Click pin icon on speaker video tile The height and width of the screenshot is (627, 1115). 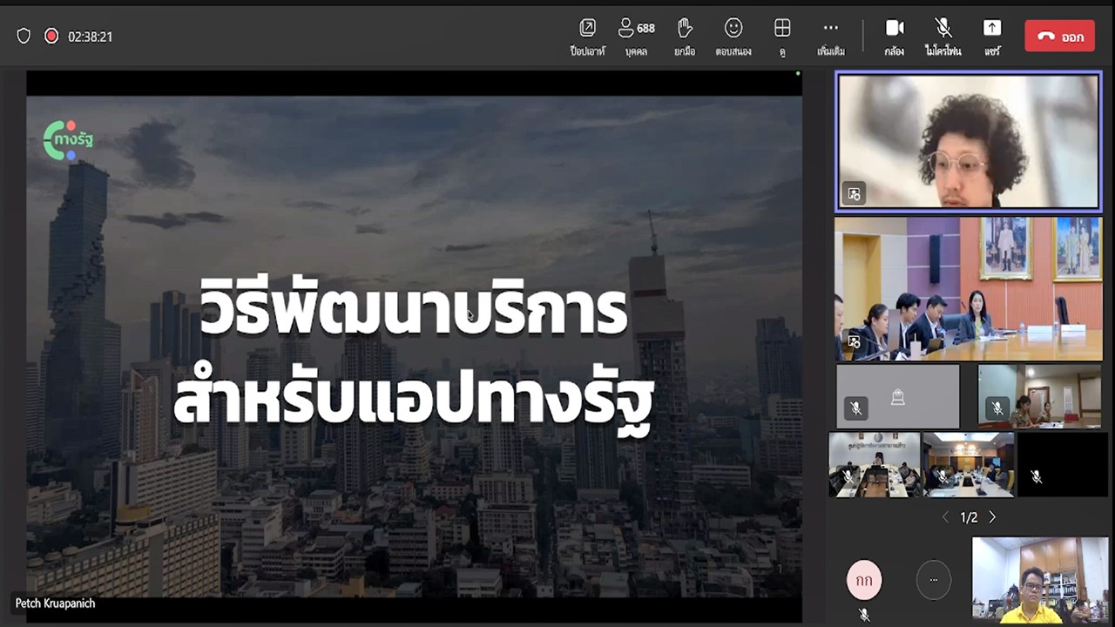point(854,194)
